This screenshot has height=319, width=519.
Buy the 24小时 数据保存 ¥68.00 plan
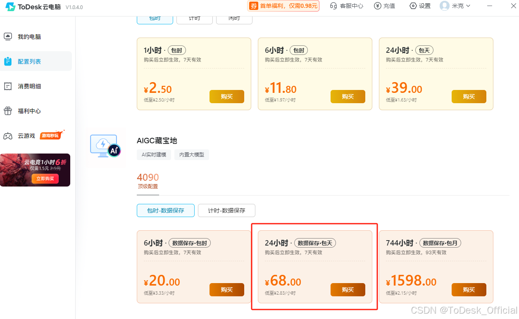[348, 290]
